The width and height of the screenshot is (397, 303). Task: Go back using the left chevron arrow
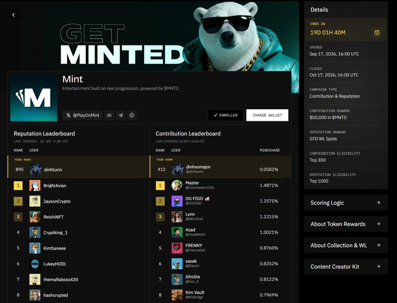[x=13, y=15]
